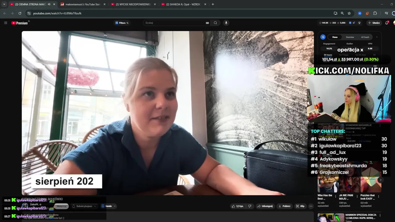
Task: Click the vidIQ round logo in stats panel
Action: [323, 37]
